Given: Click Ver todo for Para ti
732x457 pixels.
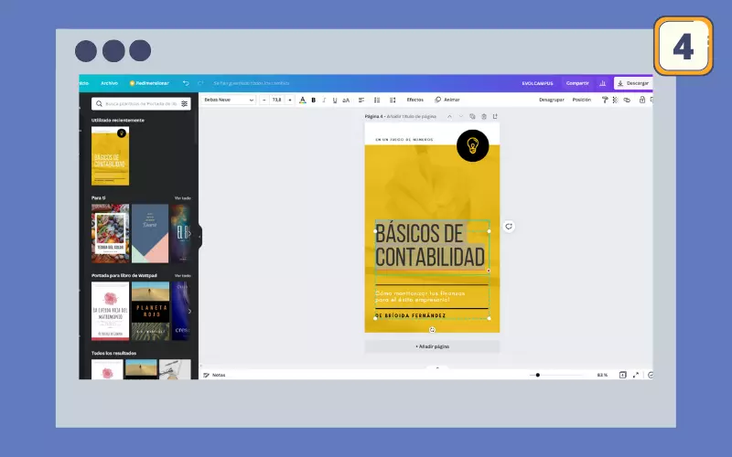Looking at the screenshot, I should pos(182,198).
